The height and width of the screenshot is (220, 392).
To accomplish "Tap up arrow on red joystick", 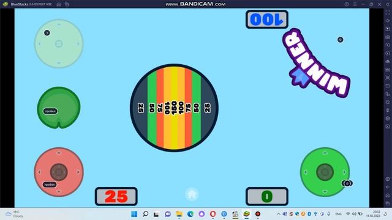I will pos(59,152).
